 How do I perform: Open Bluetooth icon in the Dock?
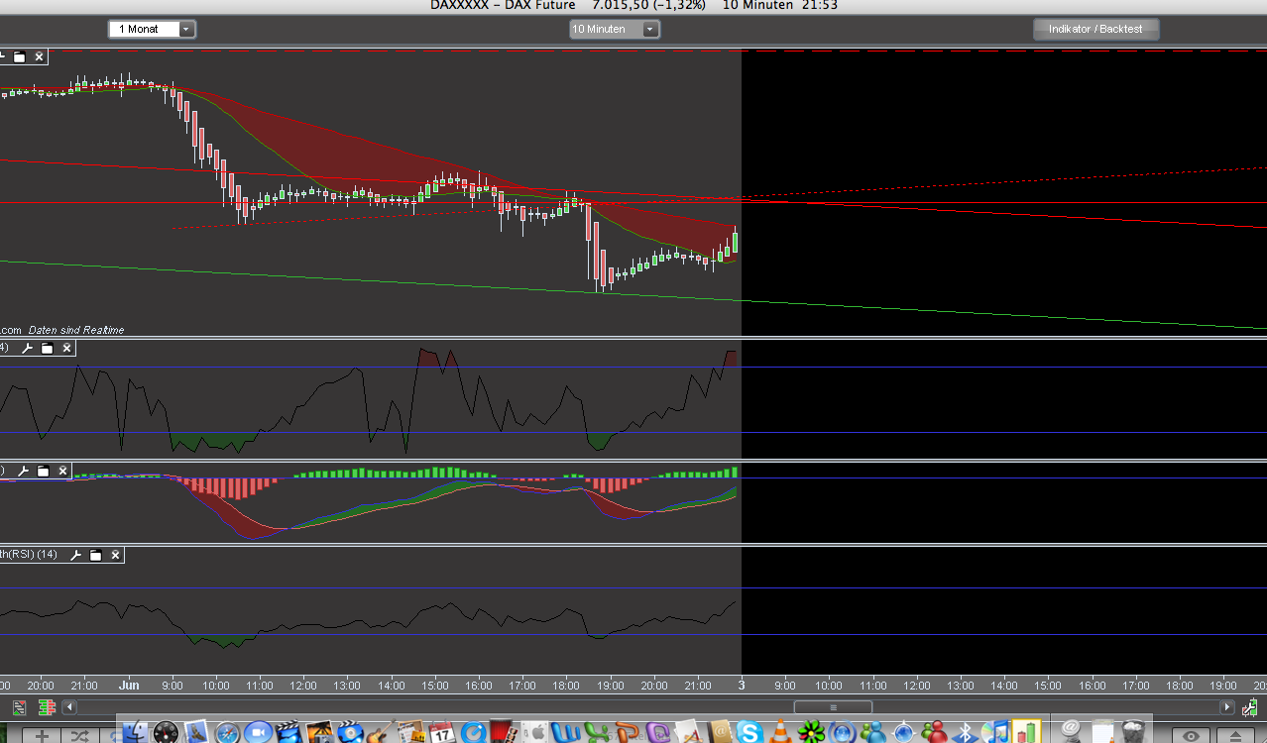coord(965,732)
